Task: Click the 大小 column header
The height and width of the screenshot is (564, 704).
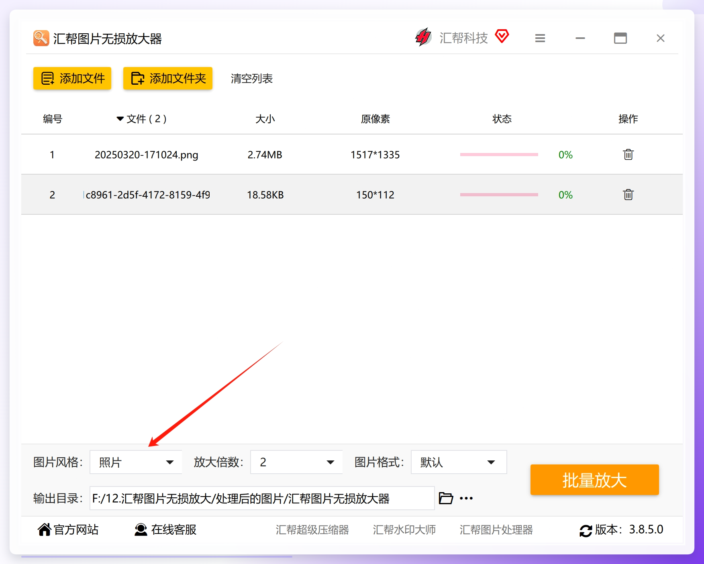Action: [265, 119]
